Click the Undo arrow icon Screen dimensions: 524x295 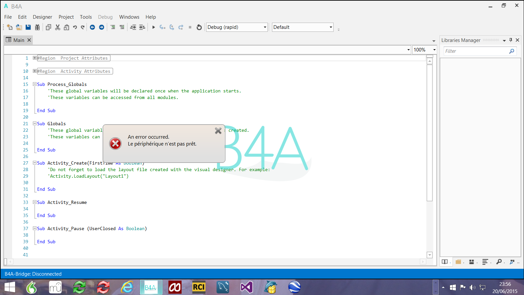pos(75,27)
